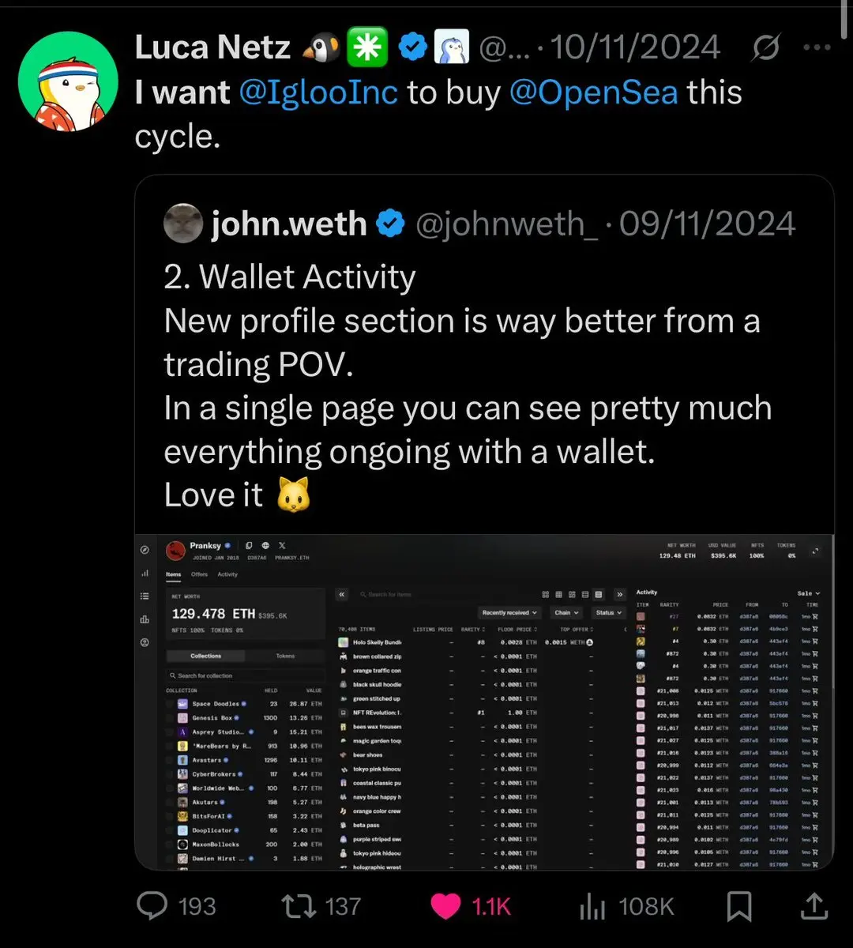Enlarge the wallet activity screenshot image
The width and height of the screenshot is (853, 948).
tap(484, 702)
